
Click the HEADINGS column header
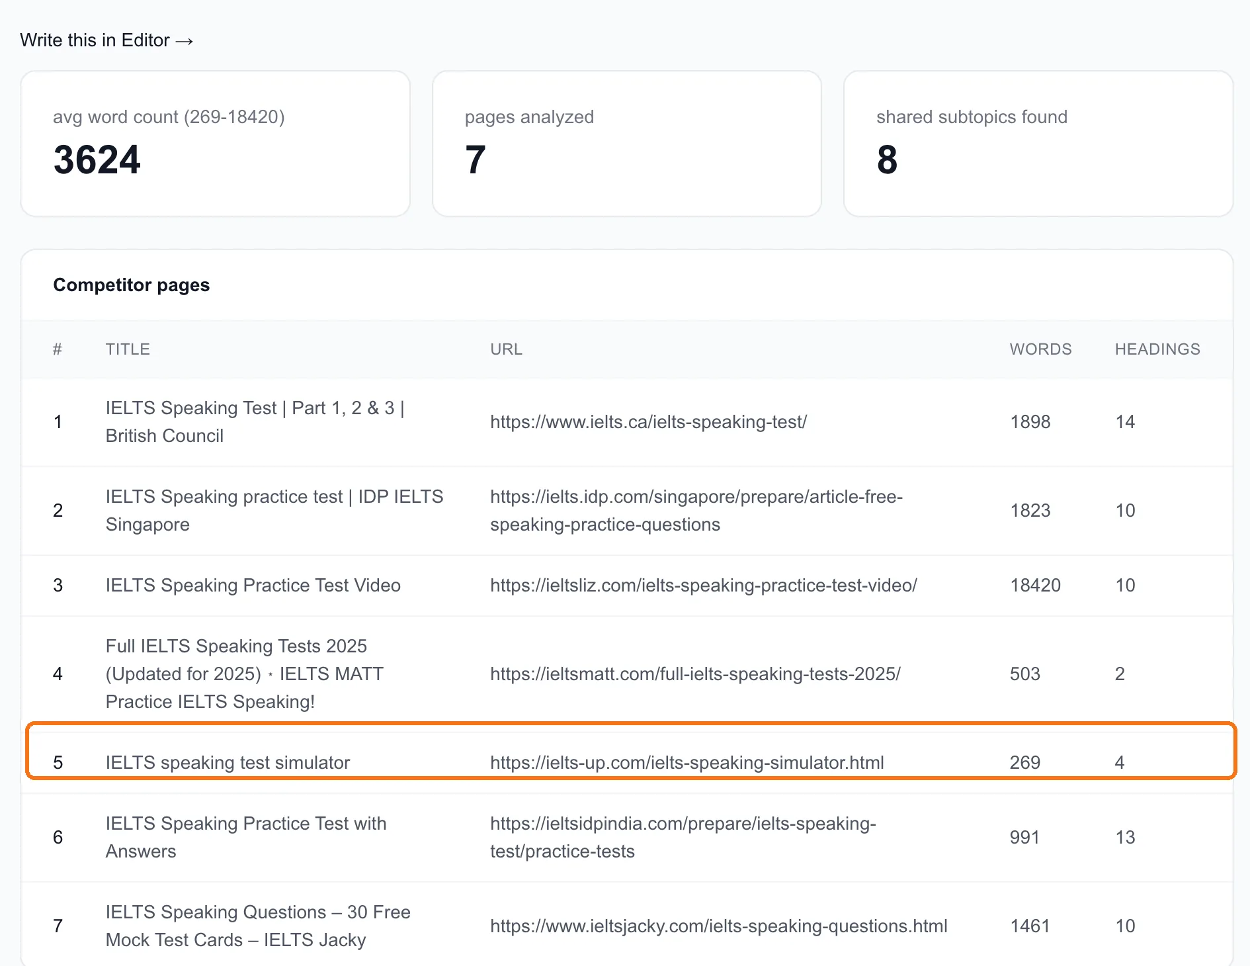click(x=1157, y=349)
